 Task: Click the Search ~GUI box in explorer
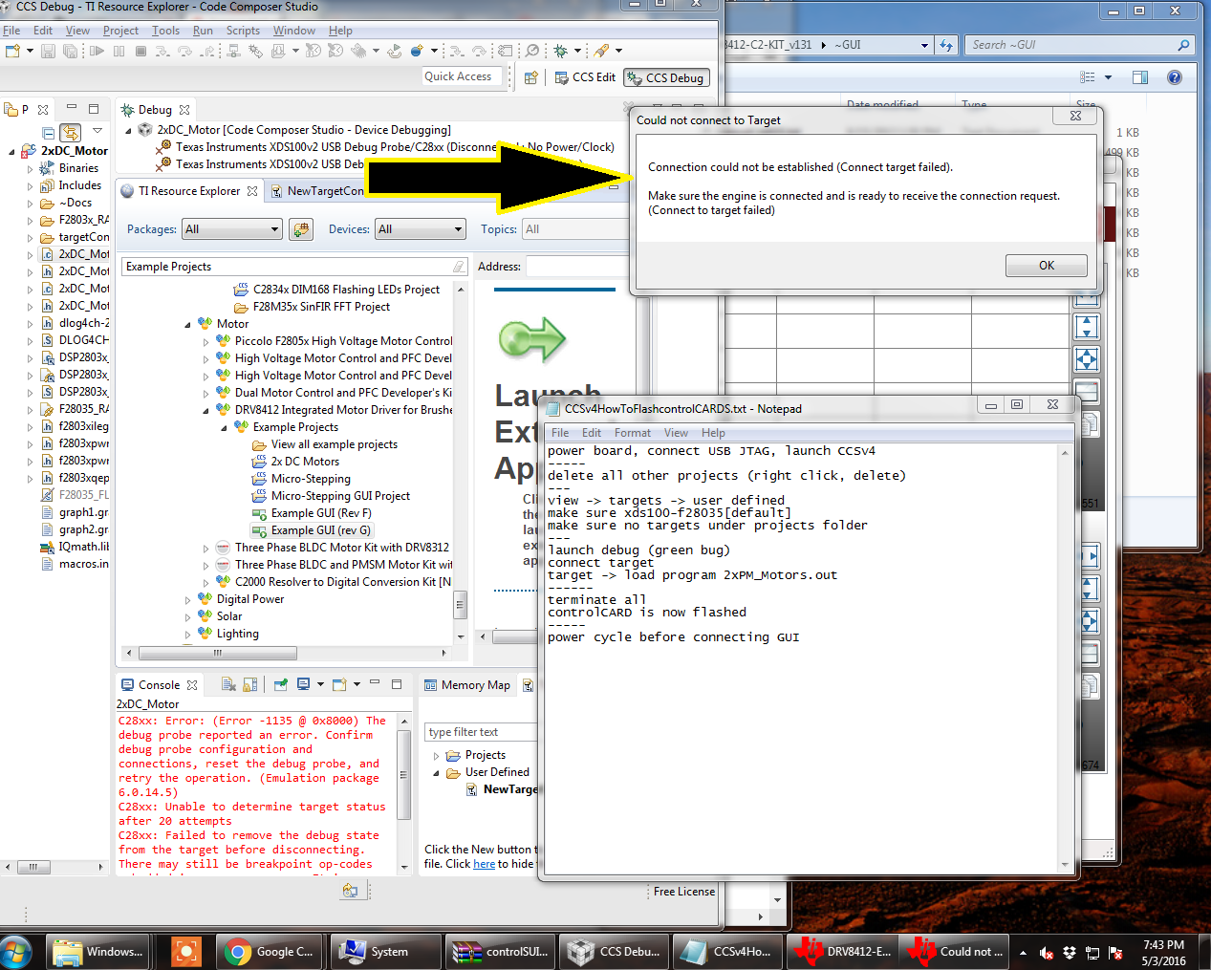[x=1080, y=45]
